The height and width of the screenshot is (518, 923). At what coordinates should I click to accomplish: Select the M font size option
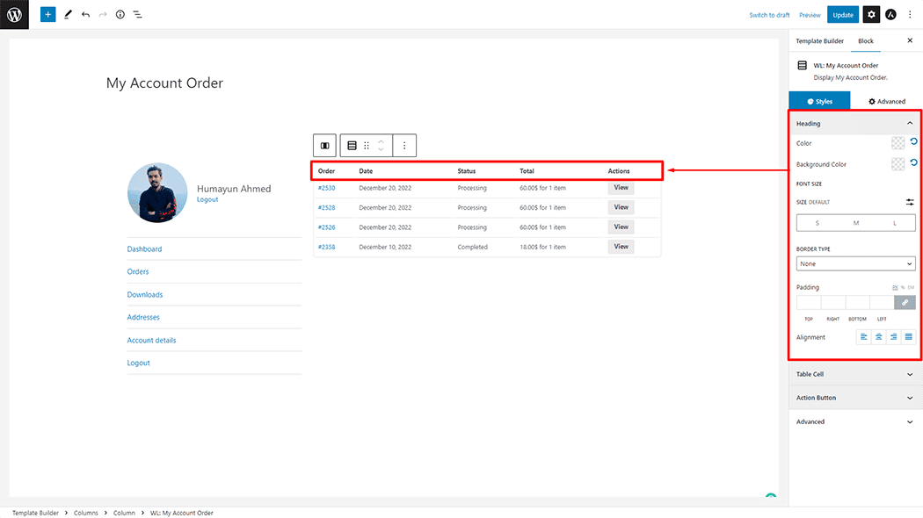click(855, 223)
